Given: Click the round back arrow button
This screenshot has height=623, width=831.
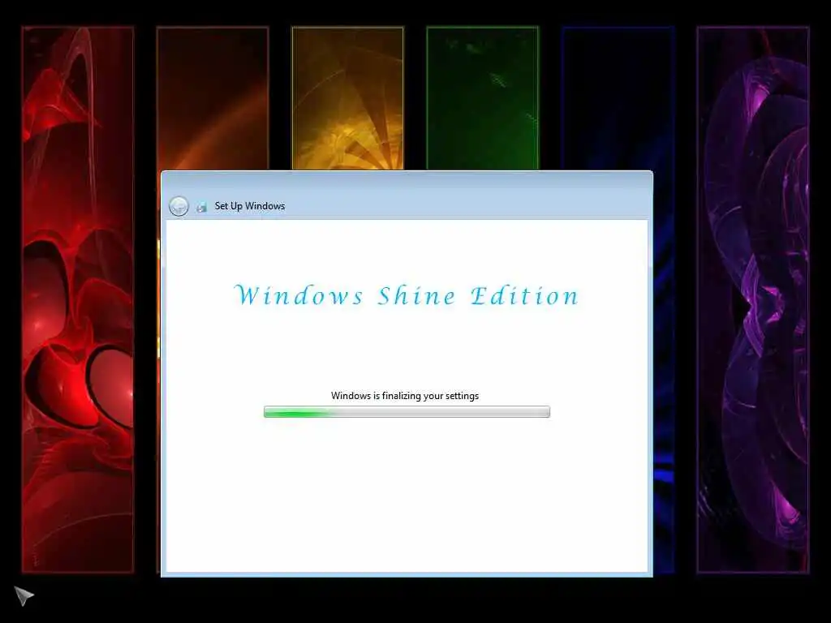Looking at the screenshot, I should point(179,206).
